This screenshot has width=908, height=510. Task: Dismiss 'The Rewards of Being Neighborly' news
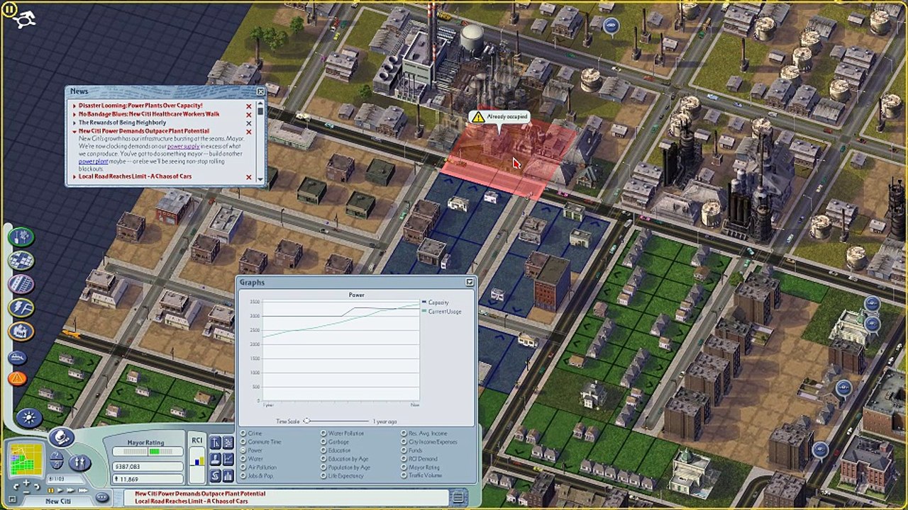[x=248, y=123]
